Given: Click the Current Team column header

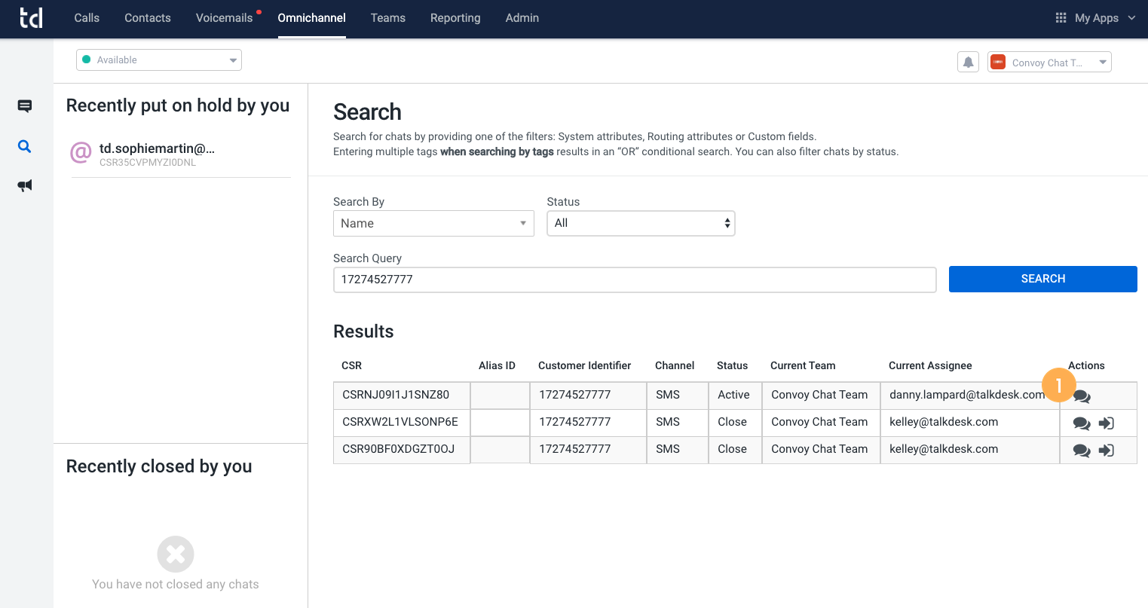Looking at the screenshot, I should (x=803, y=365).
